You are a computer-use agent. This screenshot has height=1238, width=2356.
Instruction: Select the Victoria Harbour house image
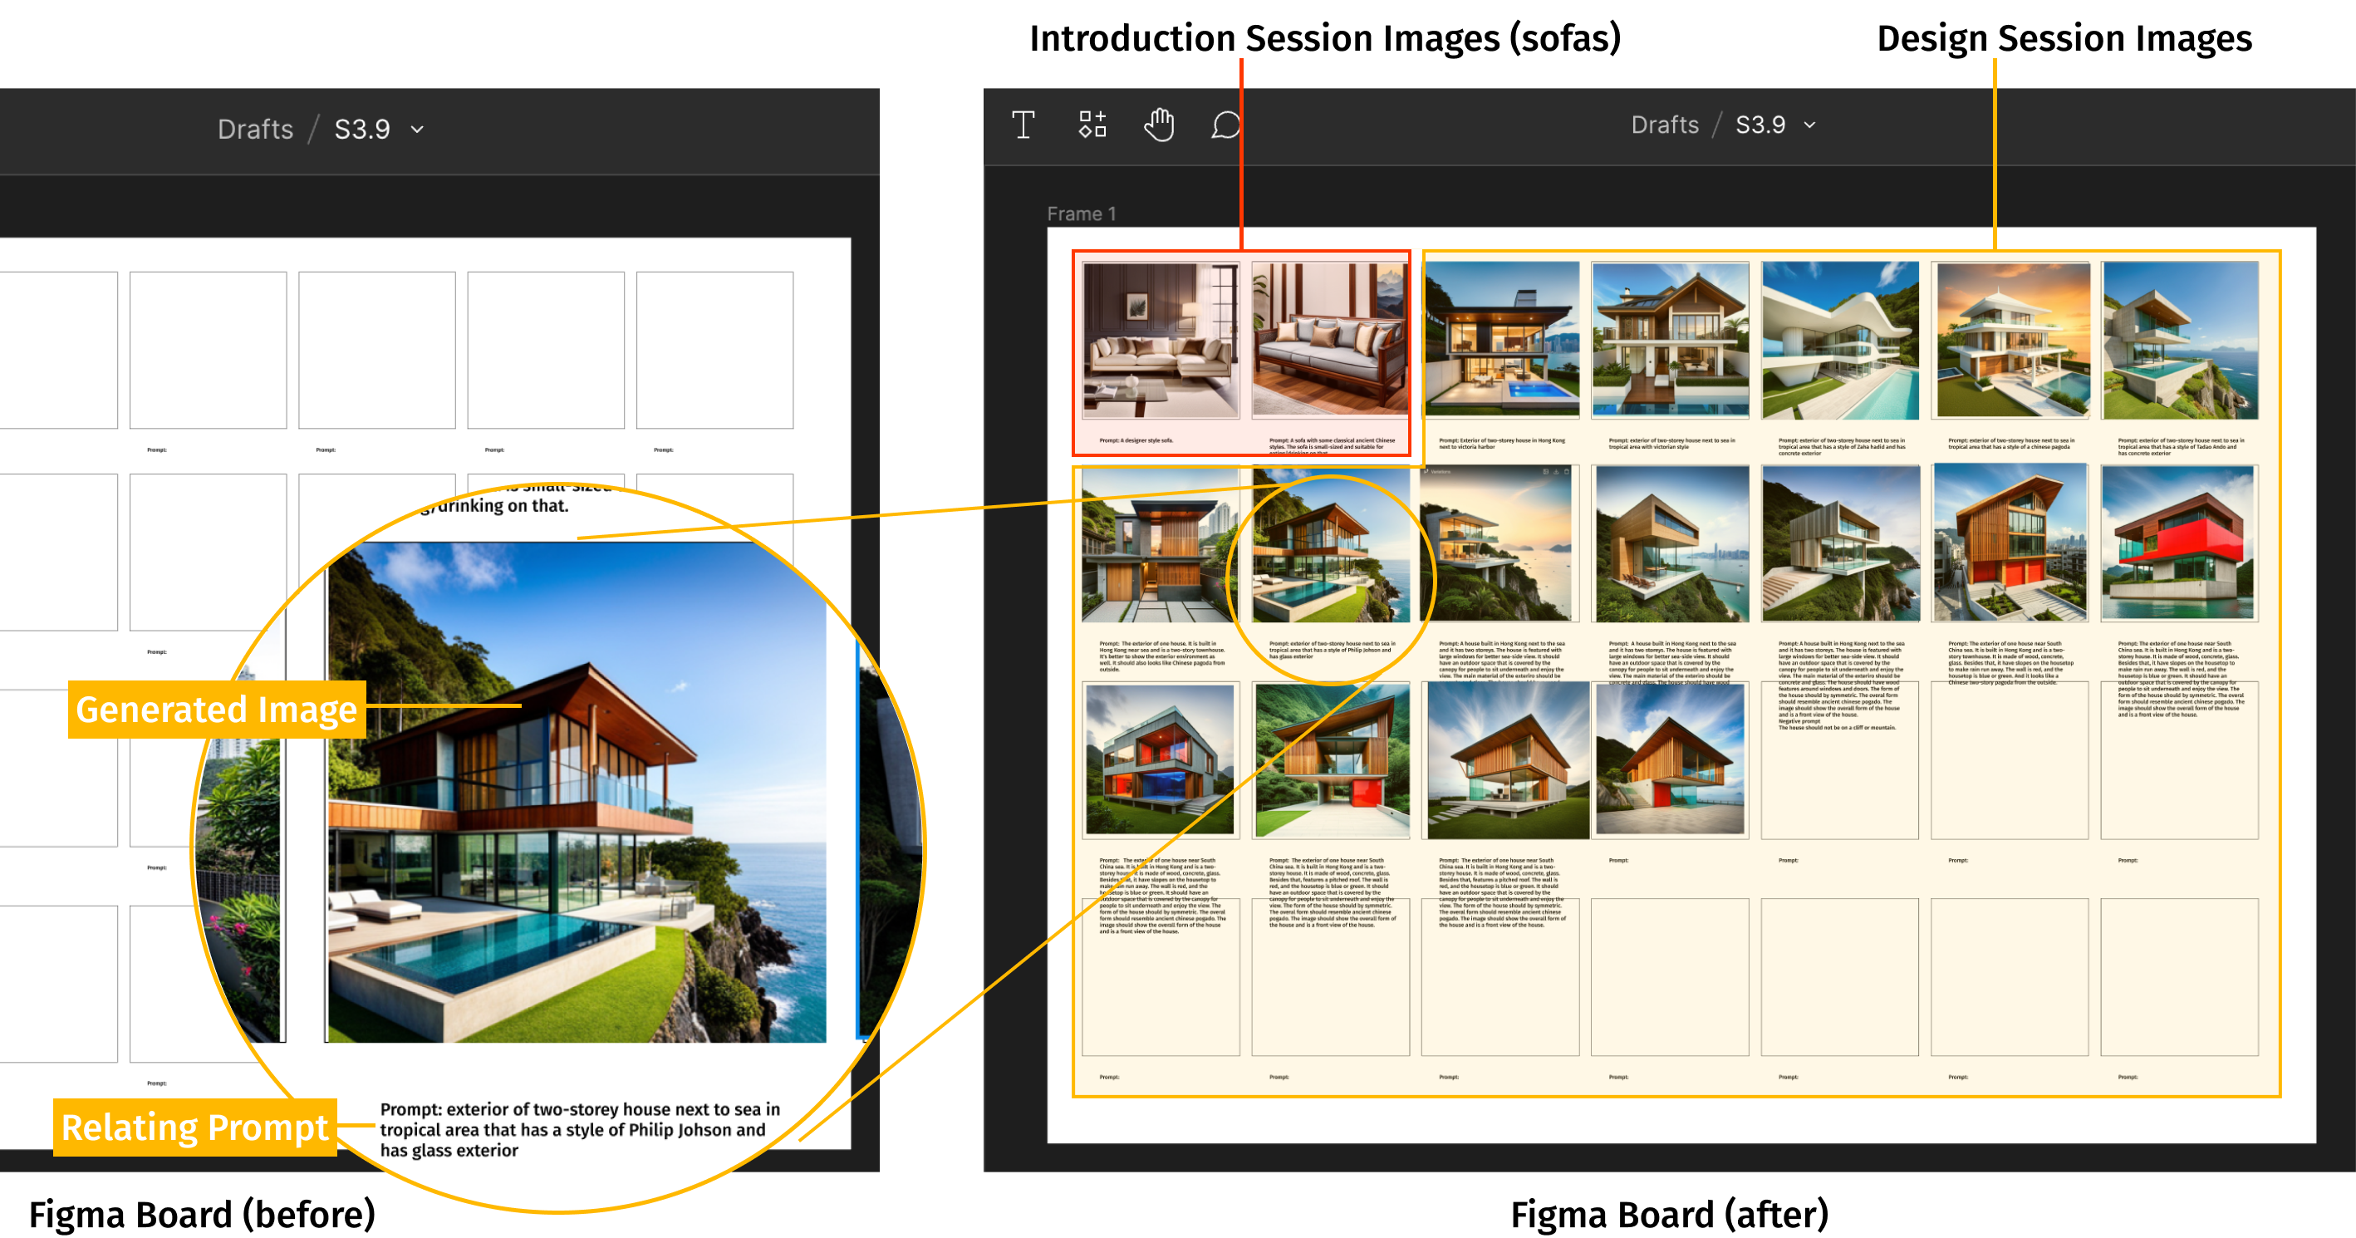point(1501,340)
